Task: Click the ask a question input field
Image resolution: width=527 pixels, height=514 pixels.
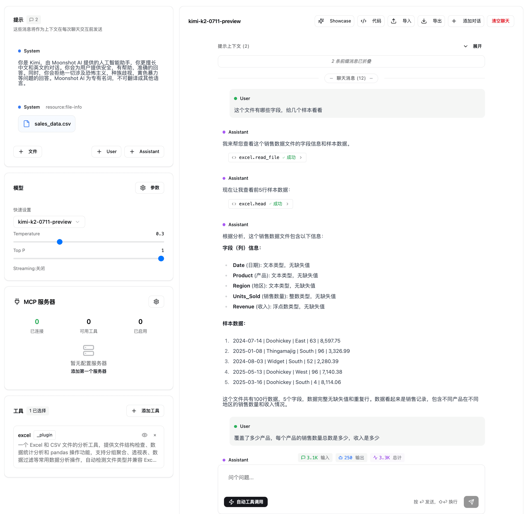Action: pyautogui.click(x=351, y=478)
